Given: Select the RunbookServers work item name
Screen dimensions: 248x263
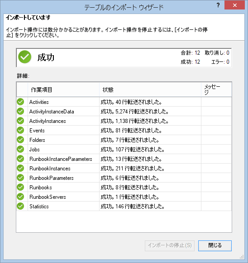Looking at the screenshot, I should coord(48,197).
